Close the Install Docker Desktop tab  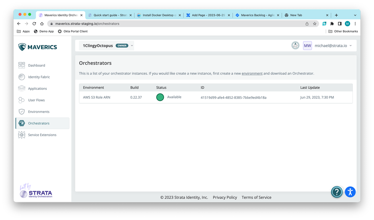180,15
